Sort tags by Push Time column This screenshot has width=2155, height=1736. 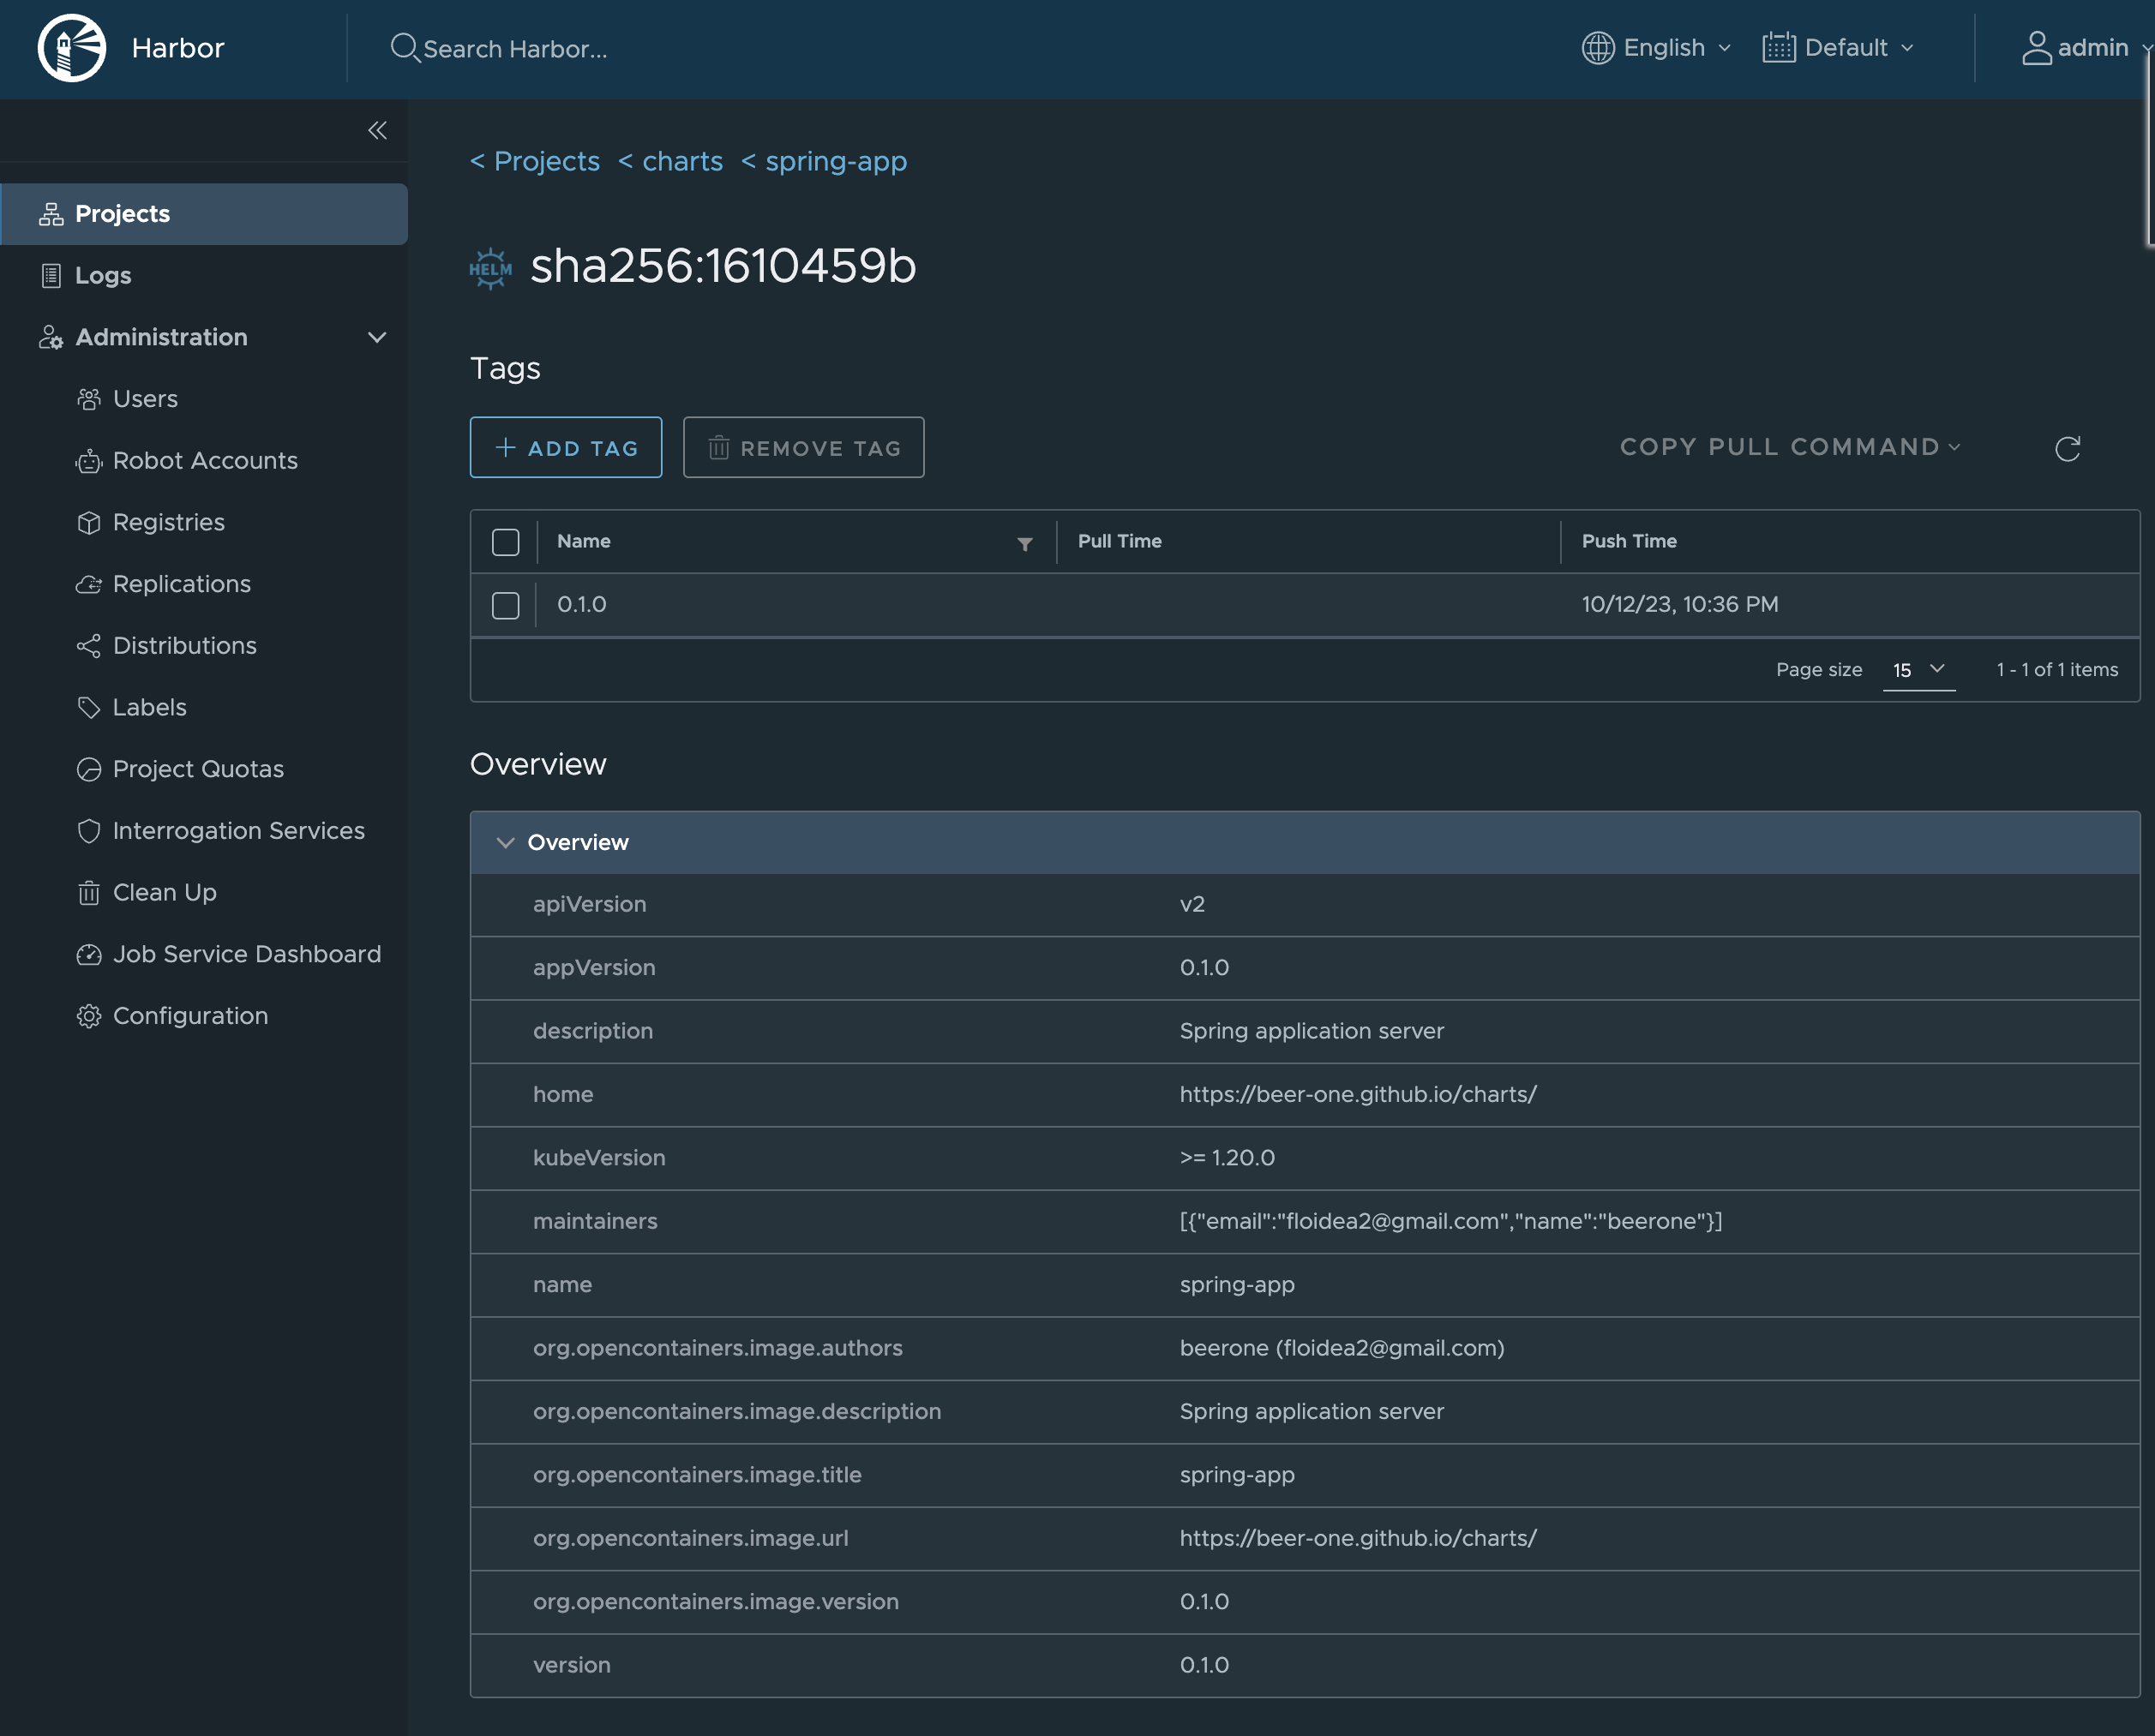tap(1629, 541)
